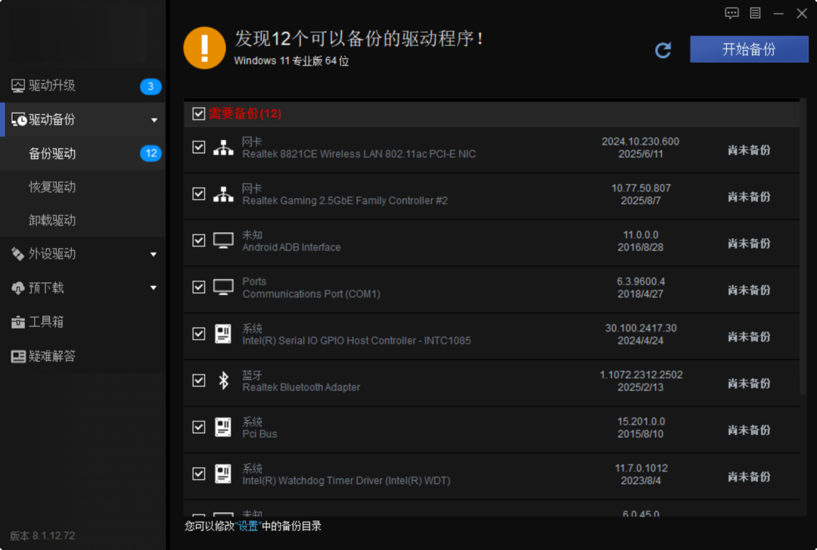Open the 工具箱 section
The height and width of the screenshot is (550, 817).
83,322
